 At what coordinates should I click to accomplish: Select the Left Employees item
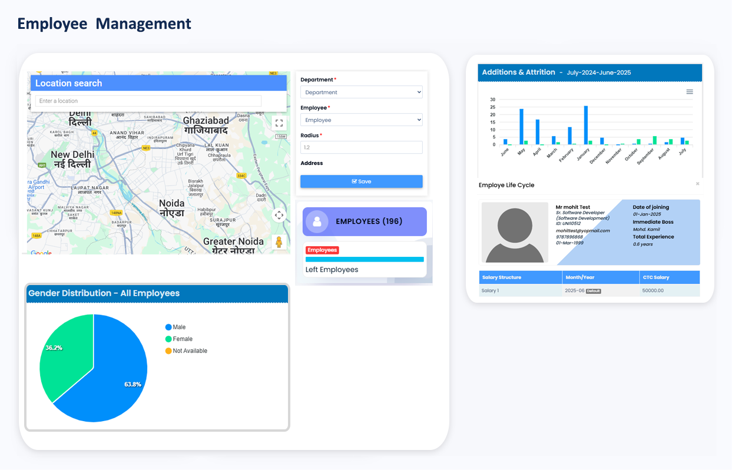[x=332, y=270]
